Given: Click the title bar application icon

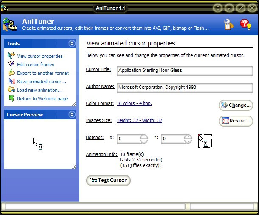Looking at the screenshot, I should pos(4,8).
